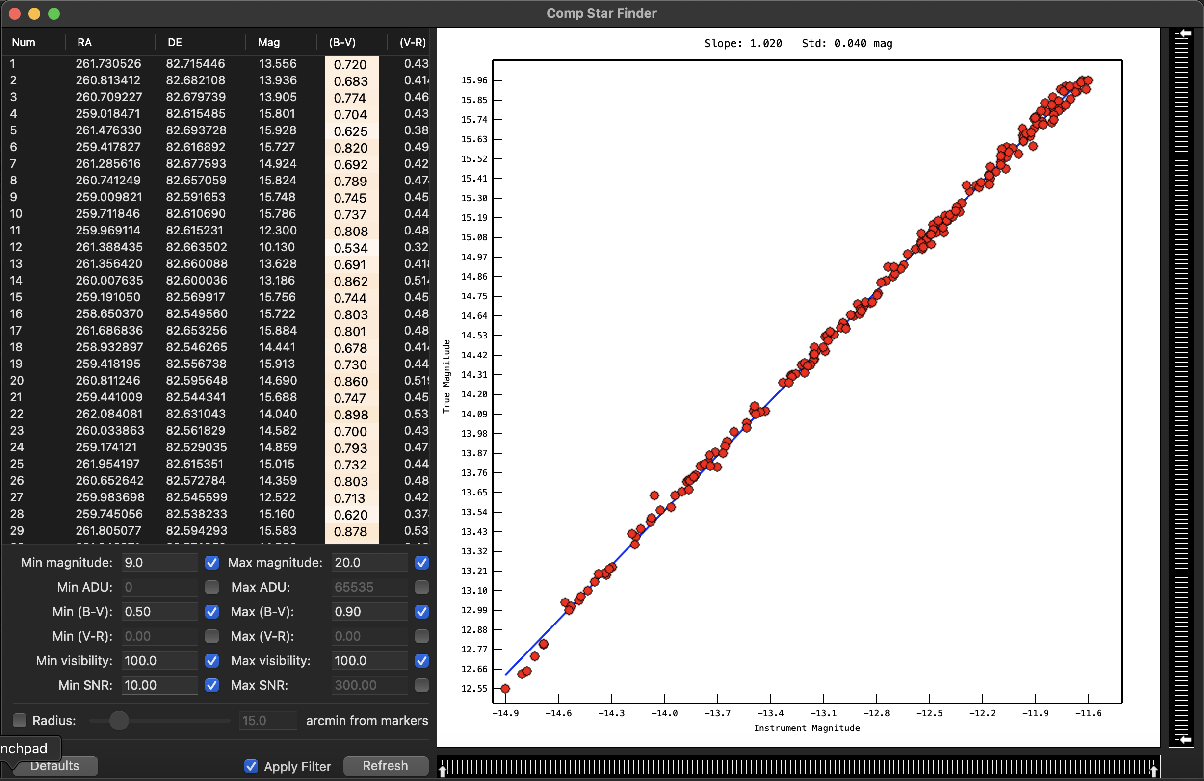Sort table by the Mag column header
The height and width of the screenshot is (781, 1204).
pyautogui.click(x=269, y=43)
